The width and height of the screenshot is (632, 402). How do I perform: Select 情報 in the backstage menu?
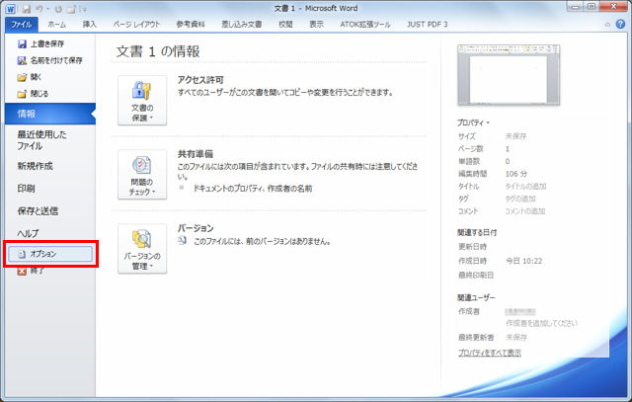[x=50, y=114]
